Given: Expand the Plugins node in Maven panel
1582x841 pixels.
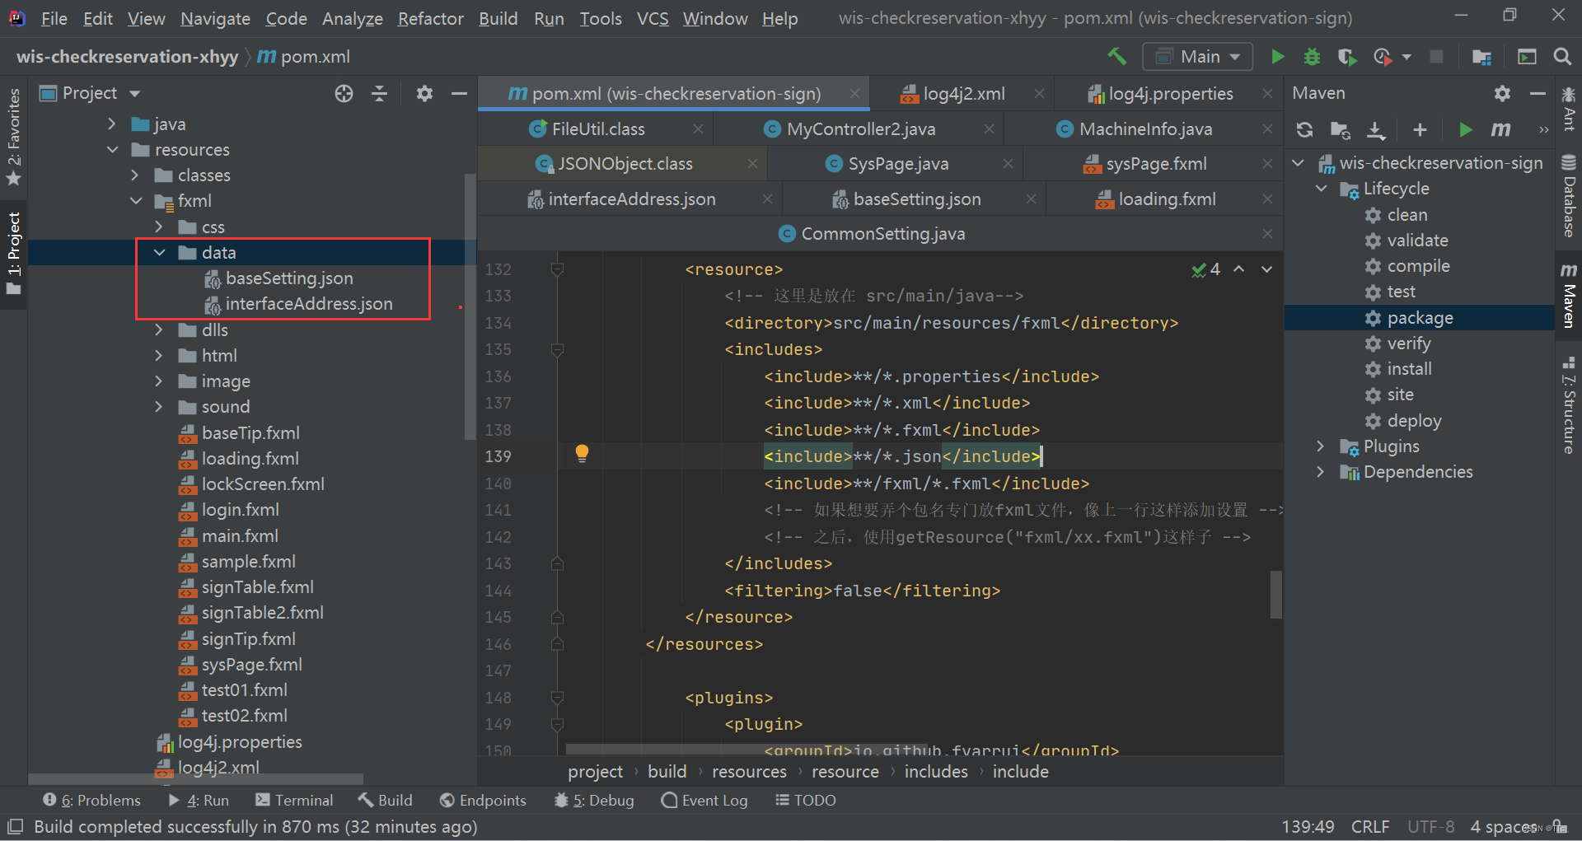Looking at the screenshot, I should [1322, 446].
